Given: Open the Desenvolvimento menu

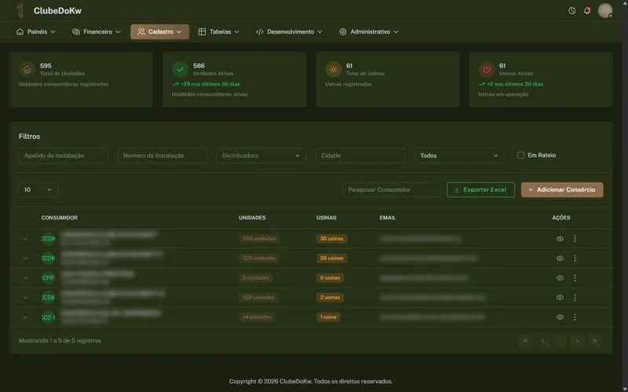Looking at the screenshot, I should click(x=289, y=31).
